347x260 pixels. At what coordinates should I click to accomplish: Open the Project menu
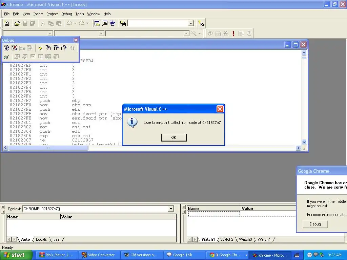click(x=52, y=14)
